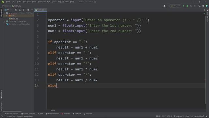
Task: Hide the Project panel with minus icon
Action: click(x=32, y=10)
